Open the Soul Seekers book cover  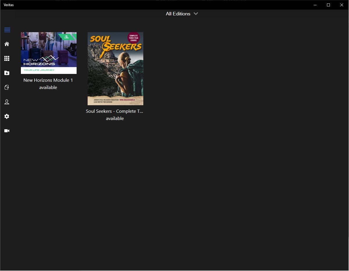(x=115, y=69)
